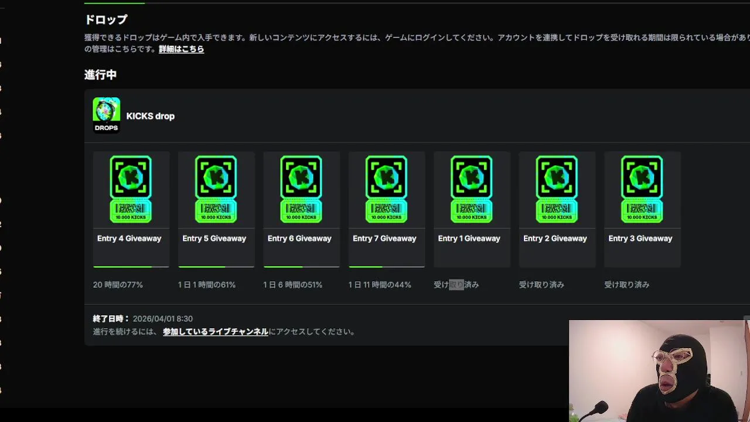Open the KICKS drop campaign title

tap(151, 116)
